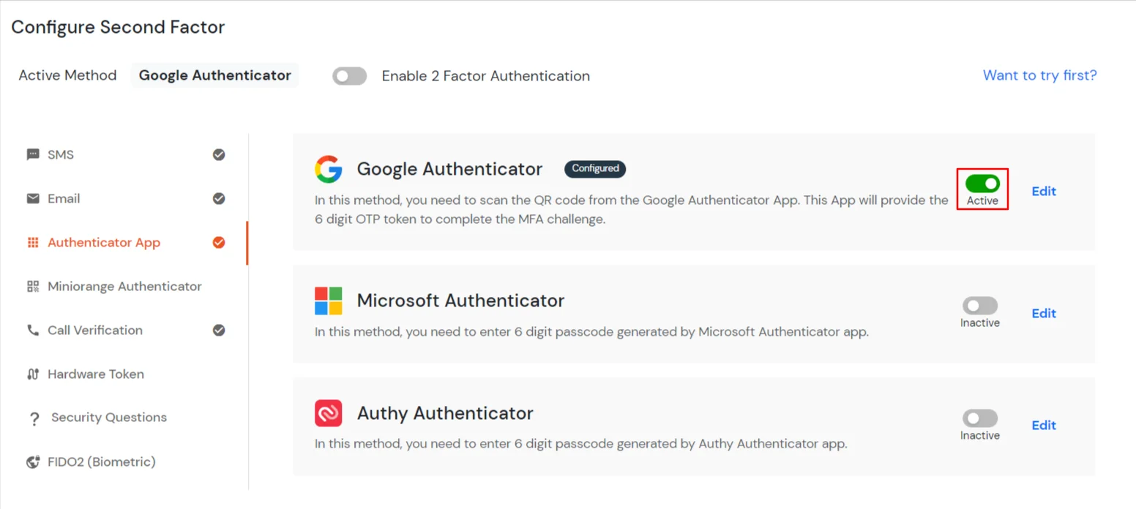This screenshot has height=509, width=1136.
Task: Select the Call Verification phone icon
Action: 32,330
